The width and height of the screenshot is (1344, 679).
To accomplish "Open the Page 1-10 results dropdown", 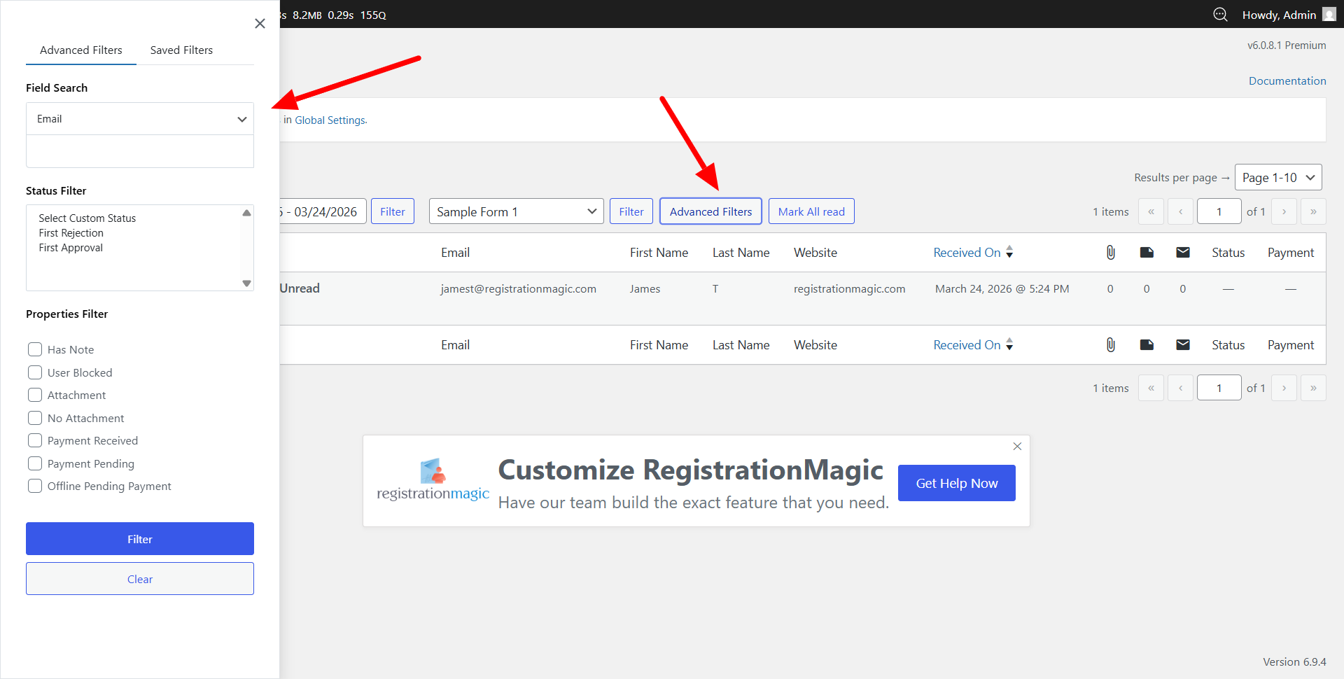I will click(x=1277, y=178).
